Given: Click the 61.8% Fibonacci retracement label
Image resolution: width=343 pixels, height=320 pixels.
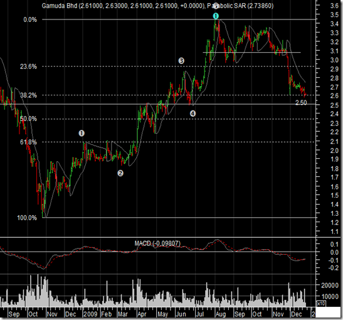Looking at the screenshot, I should pos(28,142).
